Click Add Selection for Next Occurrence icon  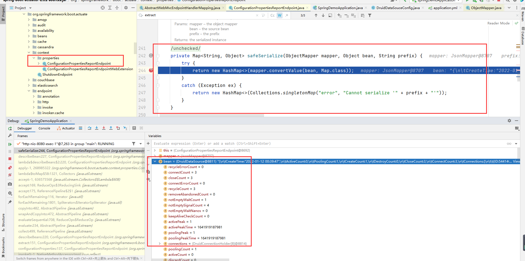(x=340, y=15)
